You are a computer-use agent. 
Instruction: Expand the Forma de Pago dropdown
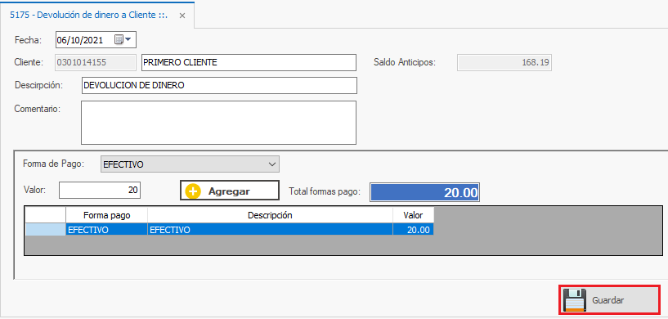272,164
